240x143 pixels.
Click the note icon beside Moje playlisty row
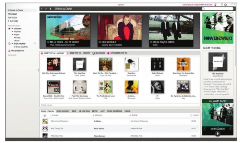35,43
